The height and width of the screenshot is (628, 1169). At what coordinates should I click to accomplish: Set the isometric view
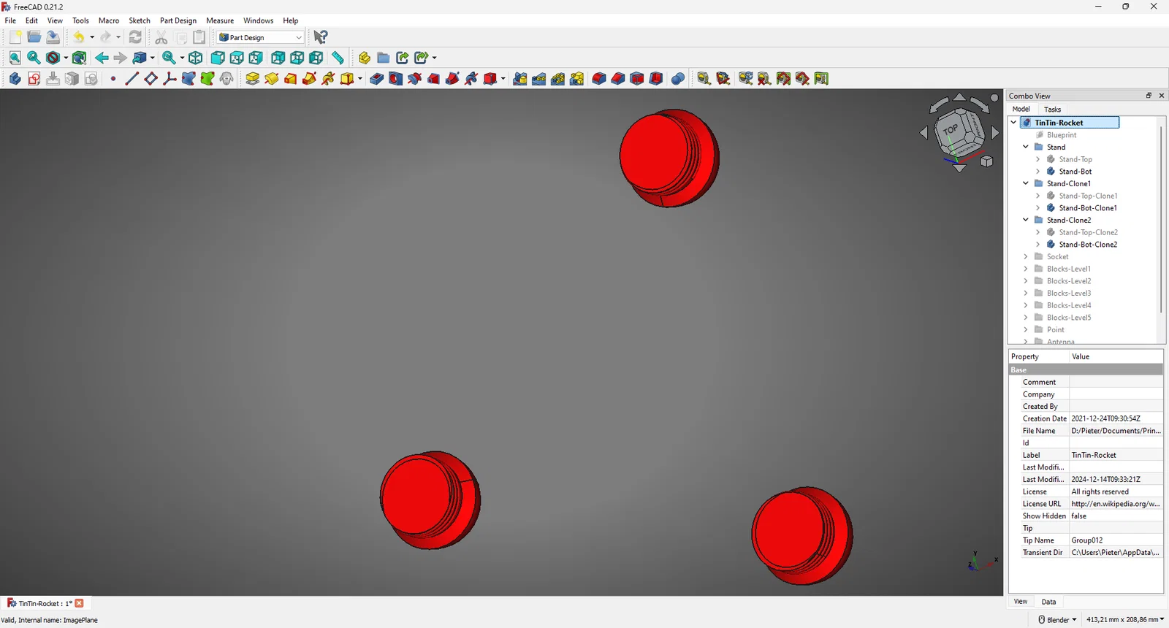coord(196,58)
